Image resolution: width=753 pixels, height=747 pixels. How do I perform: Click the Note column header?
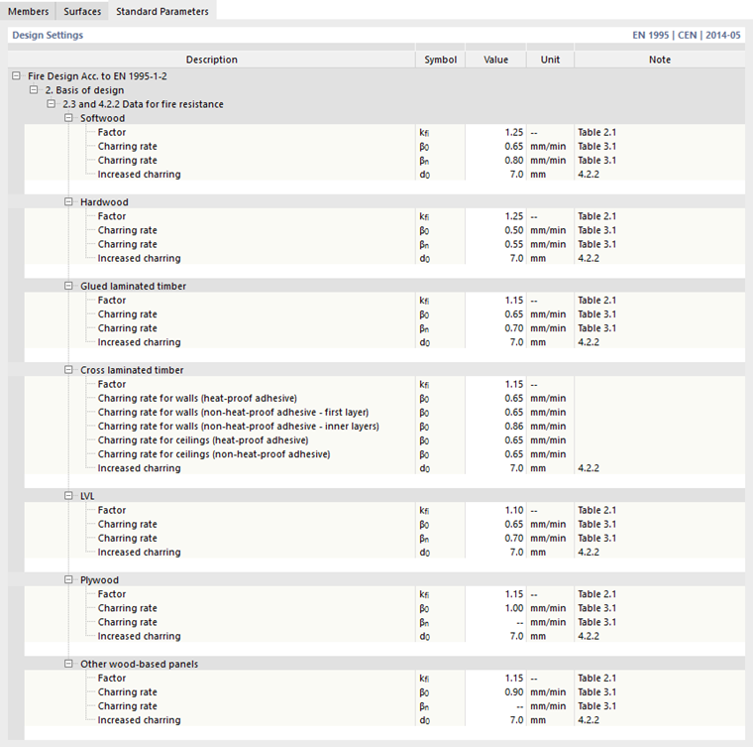(x=660, y=60)
